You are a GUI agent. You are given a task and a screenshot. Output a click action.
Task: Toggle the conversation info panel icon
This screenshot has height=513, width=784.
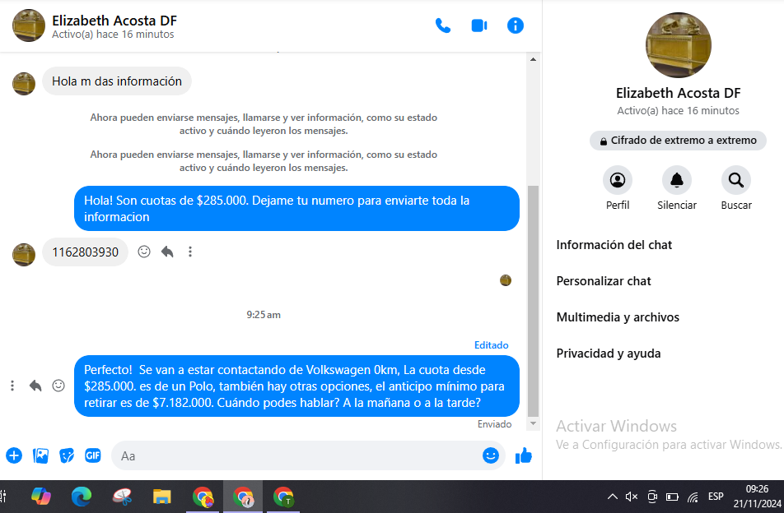pos(515,25)
